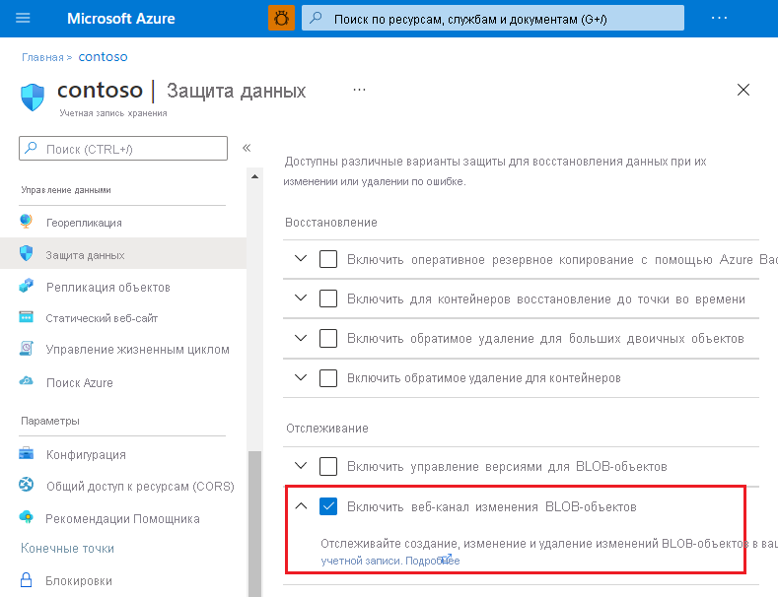778x597 pixels.
Task: Click the Защита данных shield icon in the sidebar
Action: tap(26, 253)
